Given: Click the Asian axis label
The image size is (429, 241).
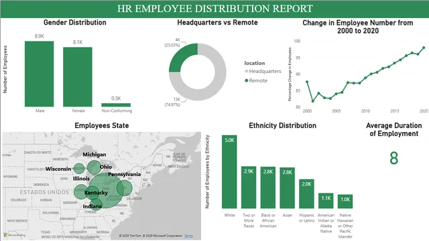Looking at the screenshot, I should click(288, 216).
